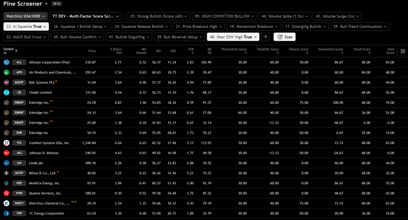This screenshot has height=220, width=408.
Task: Open the 24. Squeeze Release Bullish filter
Action: point(142,26)
